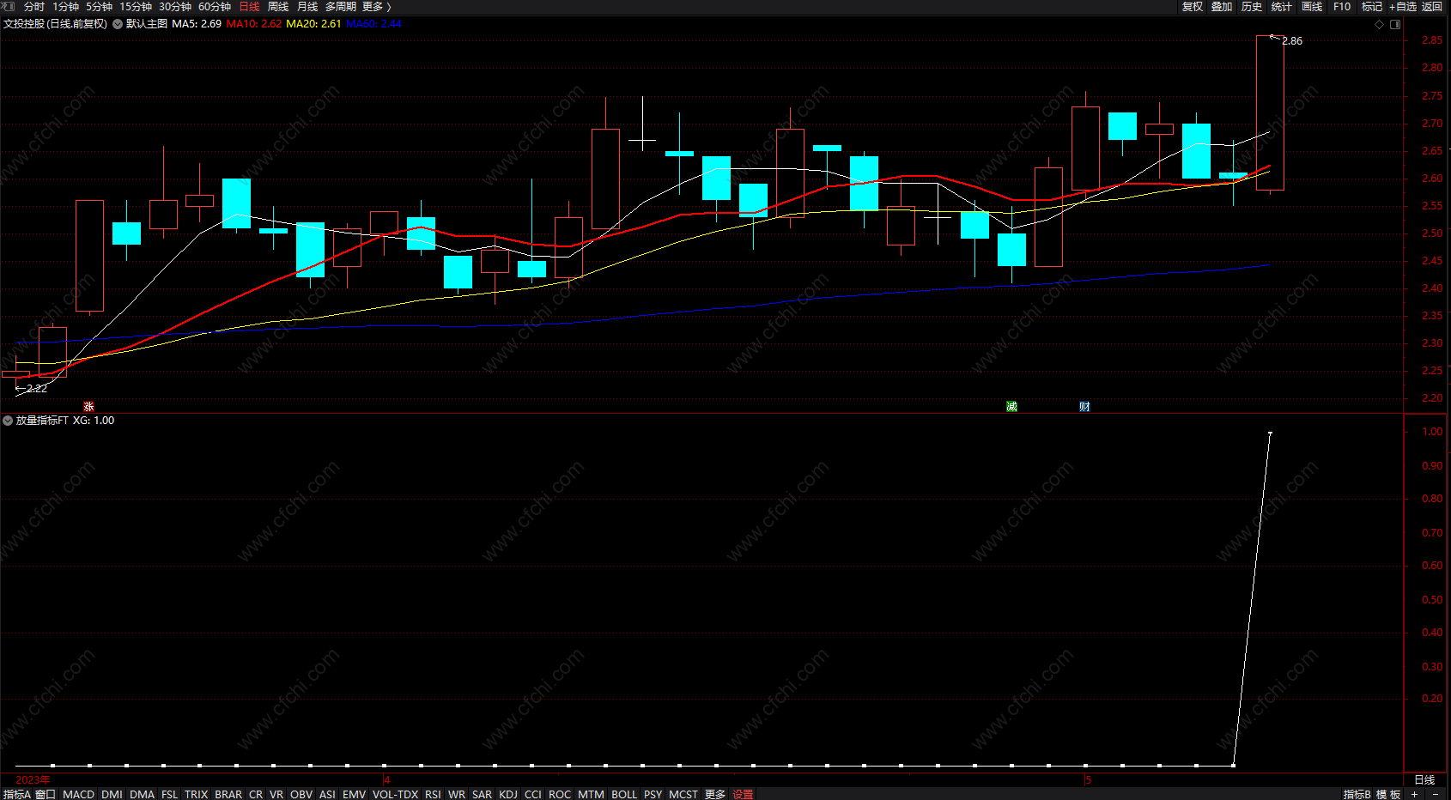The image size is (1451, 800).
Task: Switch indicator to FSL
Action: coord(170,794)
